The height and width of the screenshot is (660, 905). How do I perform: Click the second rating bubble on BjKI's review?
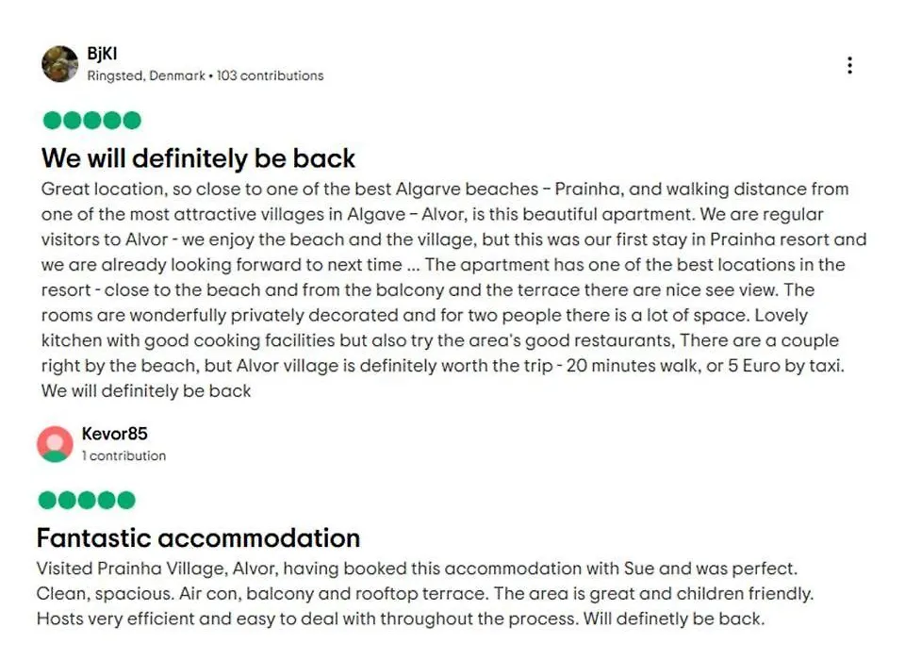click(x=73, y=120)
